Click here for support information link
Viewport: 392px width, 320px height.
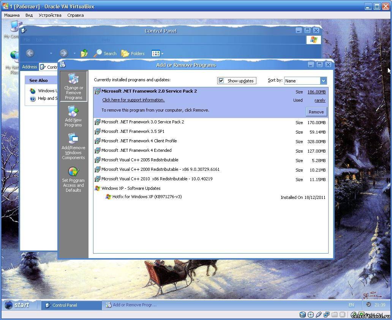click(133, 100)
